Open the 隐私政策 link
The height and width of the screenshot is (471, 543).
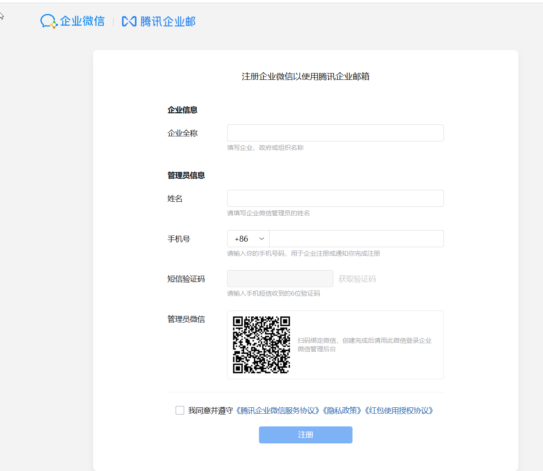click(x=342, y=411)
